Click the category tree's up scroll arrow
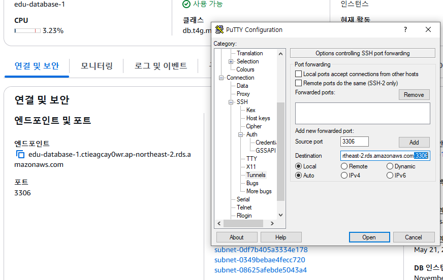 pos(280,54)
